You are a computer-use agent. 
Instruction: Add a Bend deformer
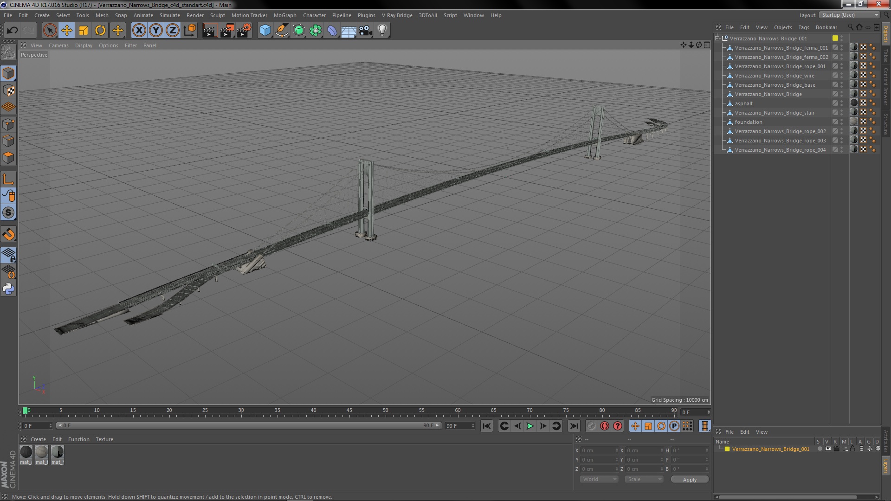tap(332, 31)
